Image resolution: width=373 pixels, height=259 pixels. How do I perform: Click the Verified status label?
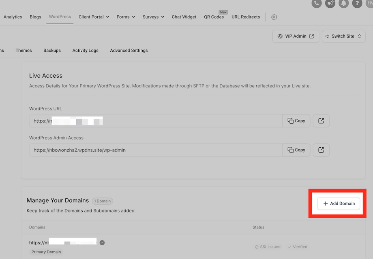point(298,247)
